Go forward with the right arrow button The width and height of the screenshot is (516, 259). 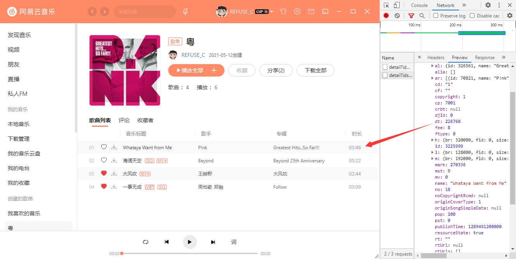pos(105,12)
